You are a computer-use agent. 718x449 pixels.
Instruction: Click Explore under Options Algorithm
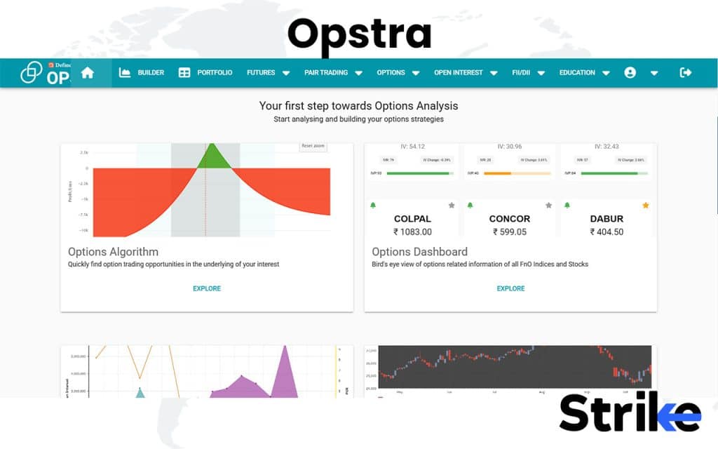207,288
